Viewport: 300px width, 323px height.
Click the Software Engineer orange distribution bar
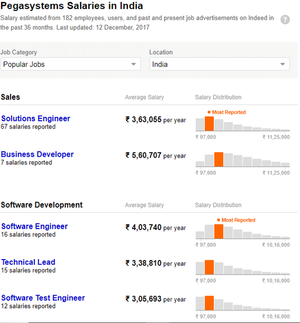[x=219, y=231]
